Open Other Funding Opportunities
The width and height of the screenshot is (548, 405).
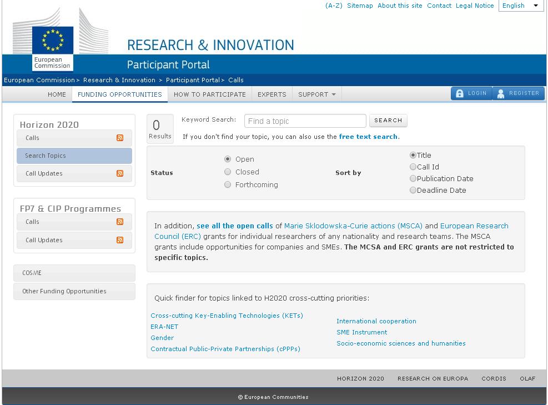74,291
